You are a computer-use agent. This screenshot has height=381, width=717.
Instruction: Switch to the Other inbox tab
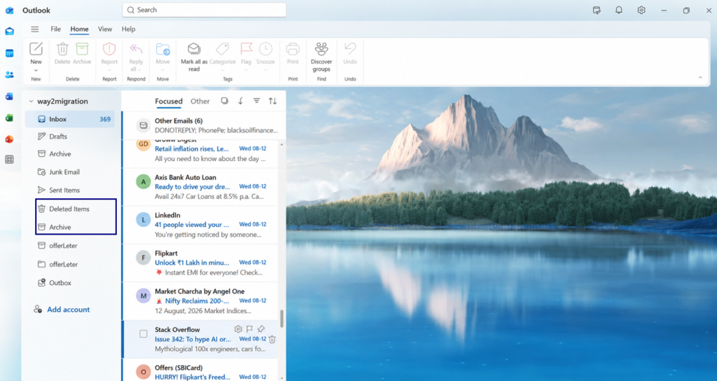[200, 101]
